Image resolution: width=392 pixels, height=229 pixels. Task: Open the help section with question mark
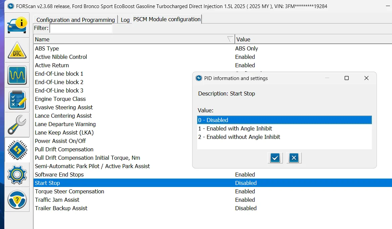(x=17, y=200)
